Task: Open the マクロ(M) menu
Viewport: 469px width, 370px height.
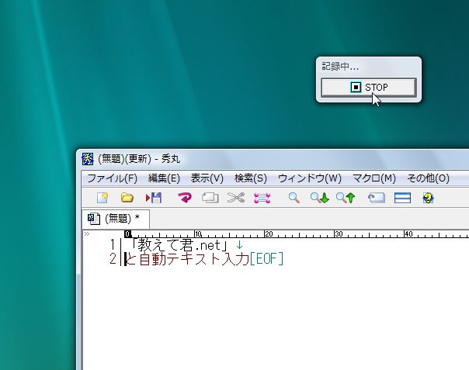Action: point(374,178)
